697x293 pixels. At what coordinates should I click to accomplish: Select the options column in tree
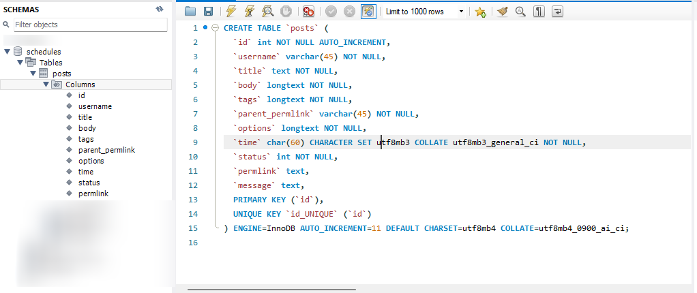(x=91, y=161)
